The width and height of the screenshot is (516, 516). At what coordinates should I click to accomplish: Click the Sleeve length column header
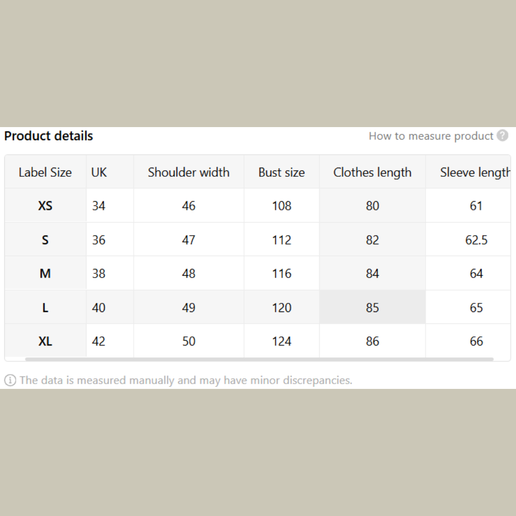tap(474, 172)
